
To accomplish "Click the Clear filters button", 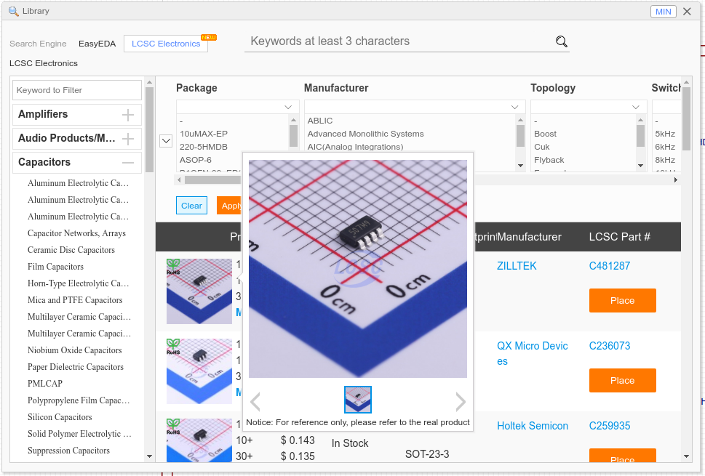I will click(191, 206).
